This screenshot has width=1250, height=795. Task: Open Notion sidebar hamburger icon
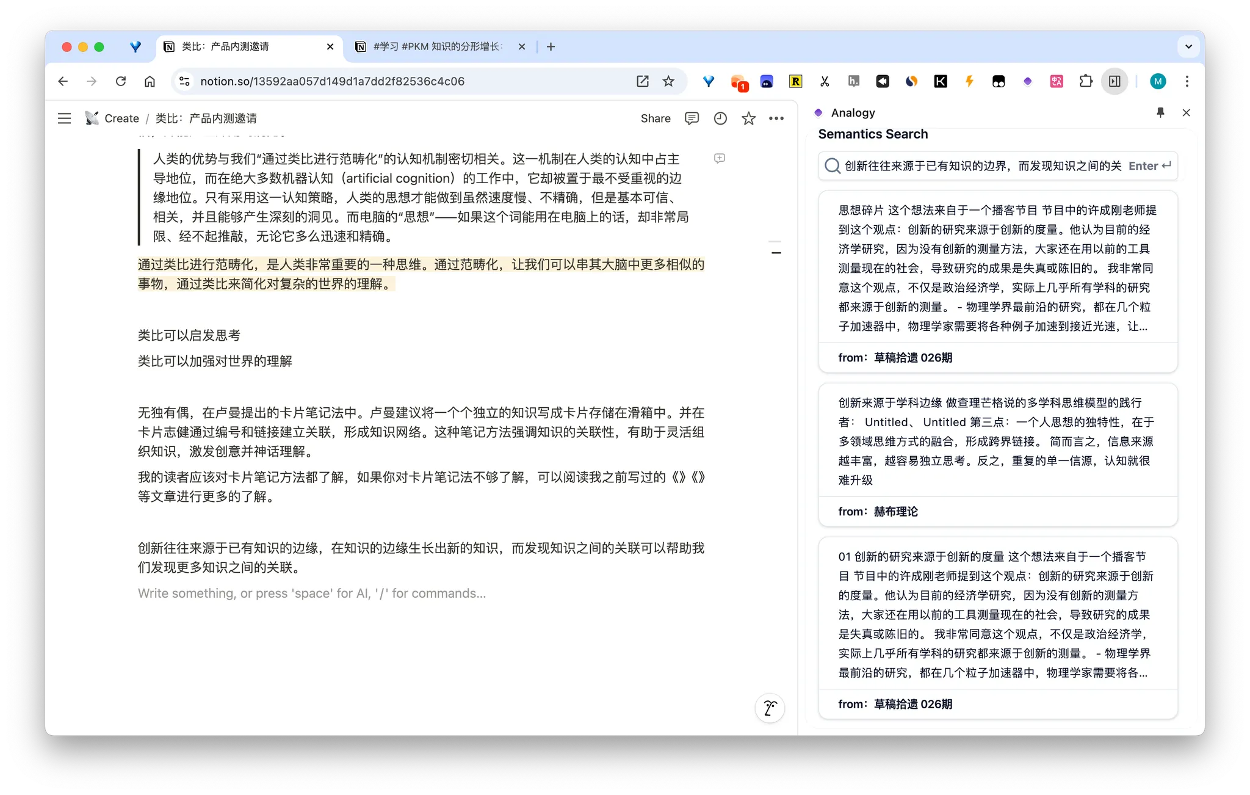64,118
